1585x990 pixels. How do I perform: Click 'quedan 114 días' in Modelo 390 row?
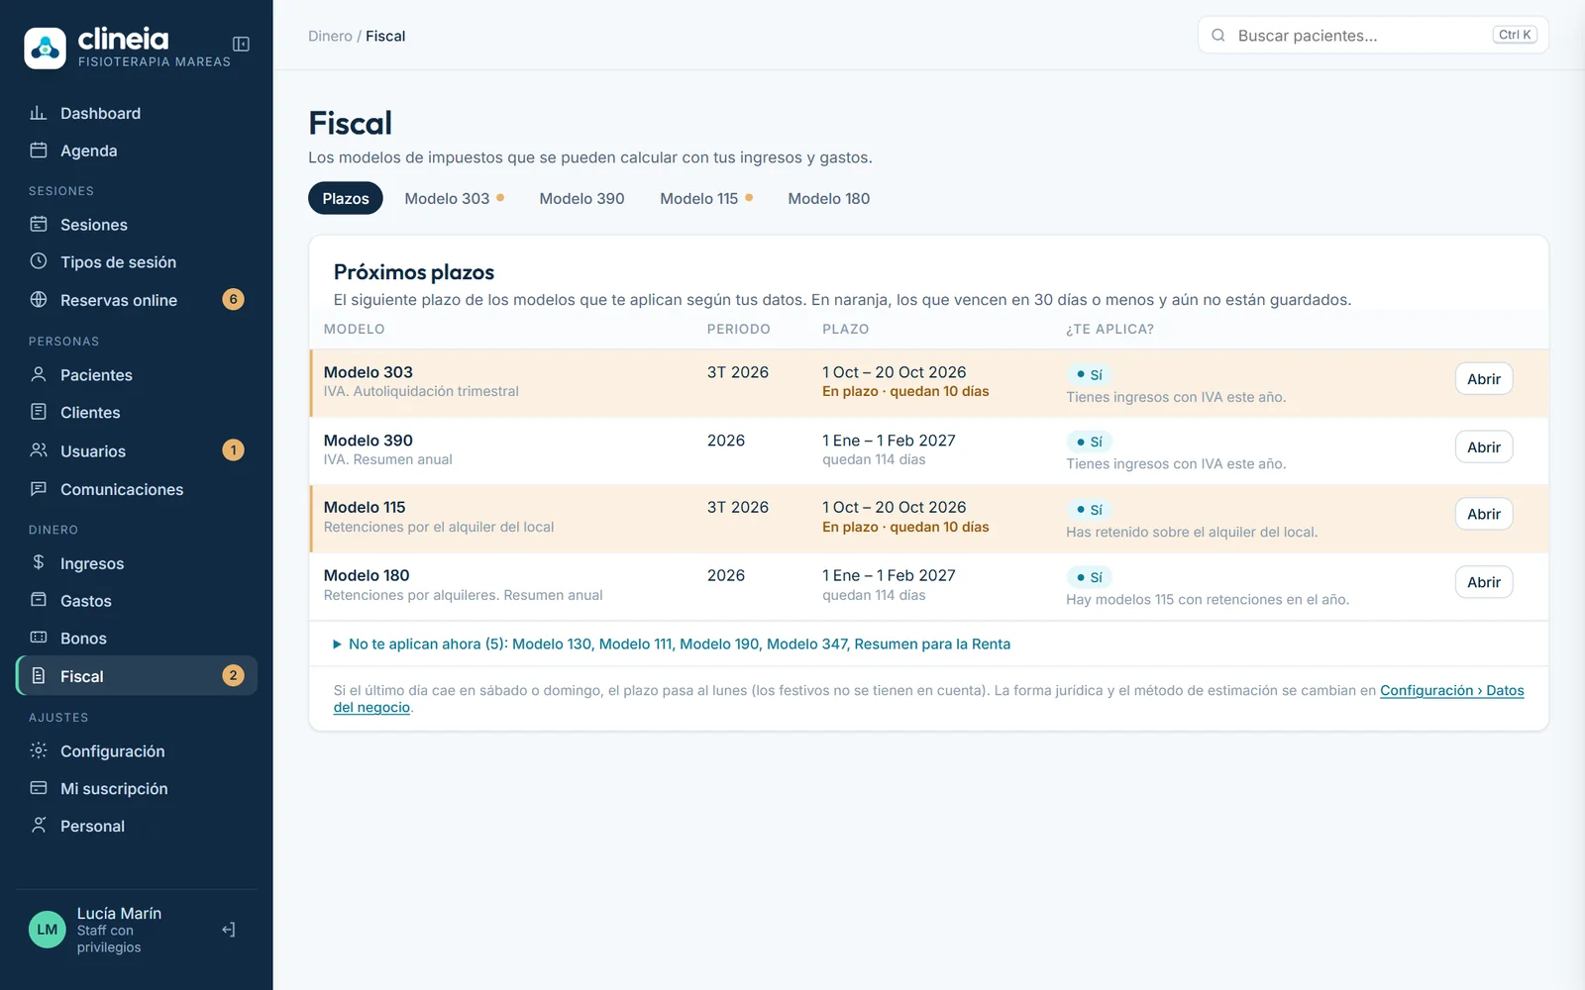coord(874,459)
